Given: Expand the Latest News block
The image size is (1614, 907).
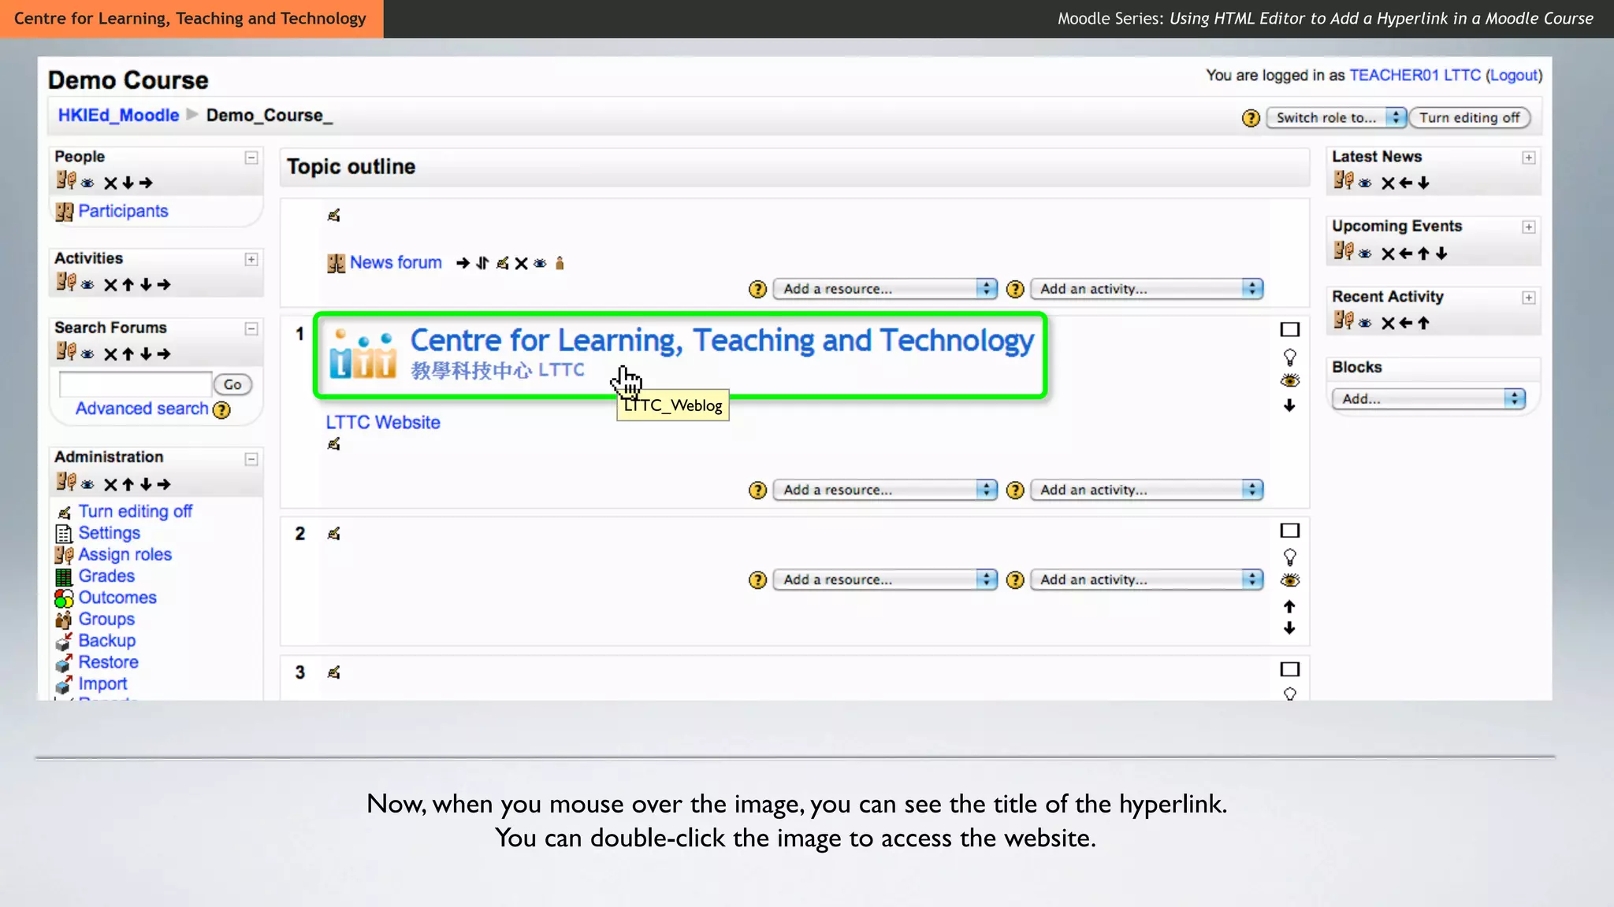Looking at the screenshot, I should click(x=1528, y=157).
